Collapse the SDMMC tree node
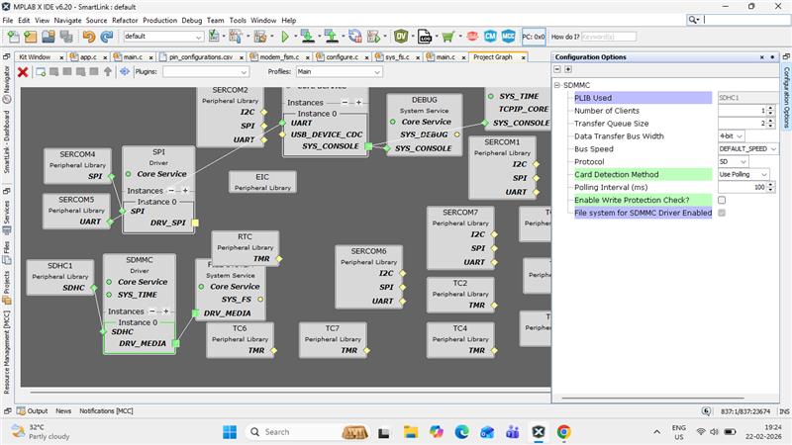Image resolution: width=792 pixels, height=445 pixels. [x=558, y=86]
